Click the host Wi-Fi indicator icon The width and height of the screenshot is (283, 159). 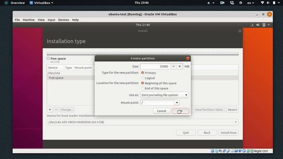262,3
